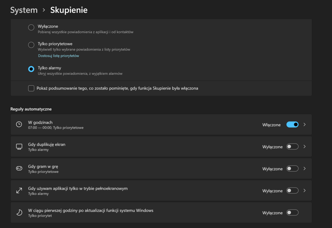
Task: Check Pokaż podsumowanie tego, co zostało pominięte
Action: (31, 88)
